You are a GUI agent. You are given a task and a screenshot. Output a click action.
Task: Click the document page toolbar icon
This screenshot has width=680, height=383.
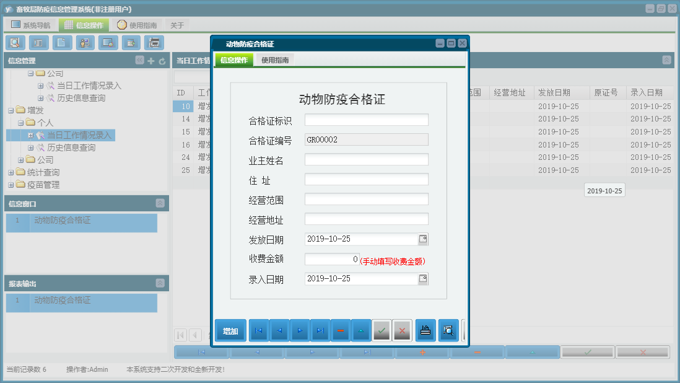click(61, 42)
